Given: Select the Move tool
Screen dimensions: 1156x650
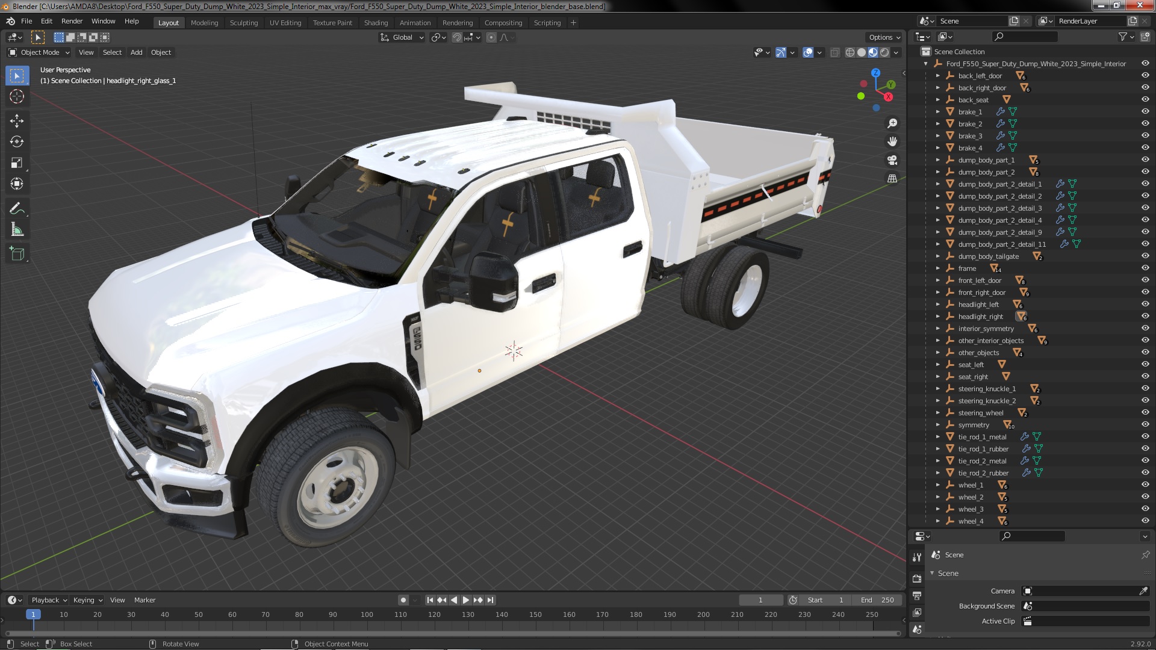Looking at the screenshot, I should [x=17, y=121].
